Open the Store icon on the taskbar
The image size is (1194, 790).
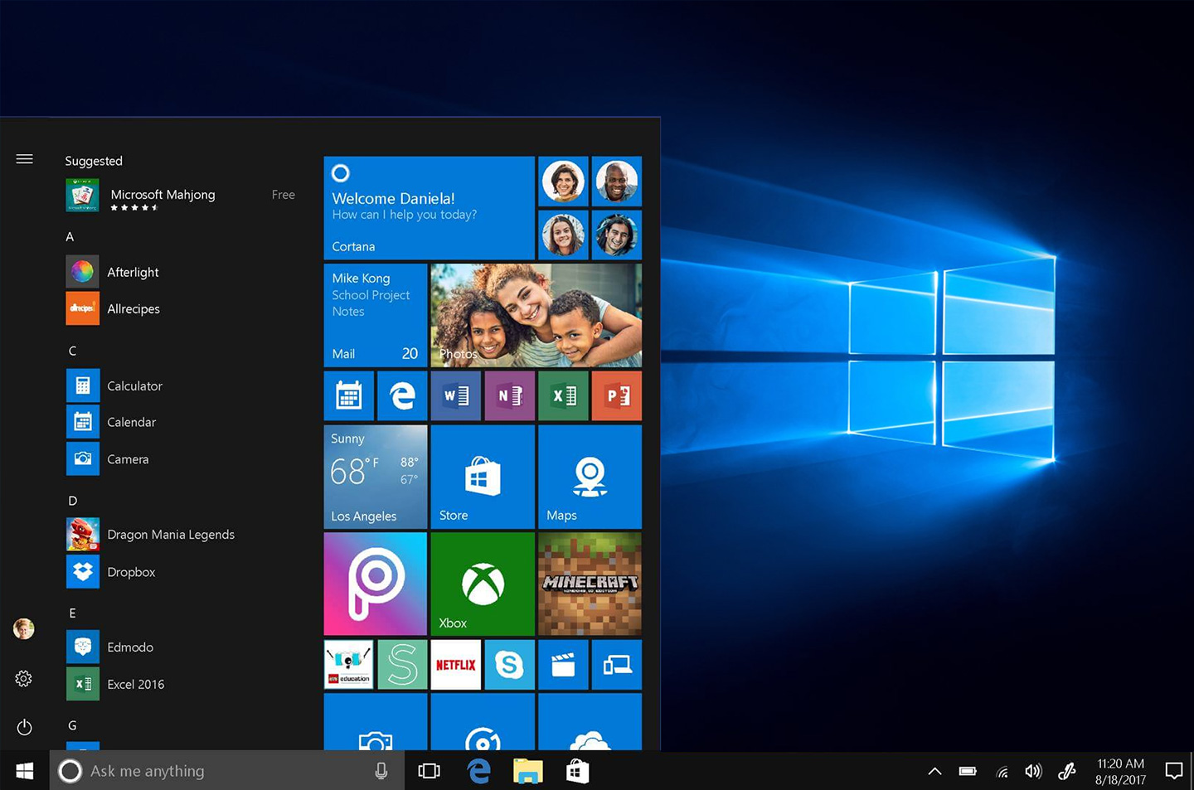point(577,771)
